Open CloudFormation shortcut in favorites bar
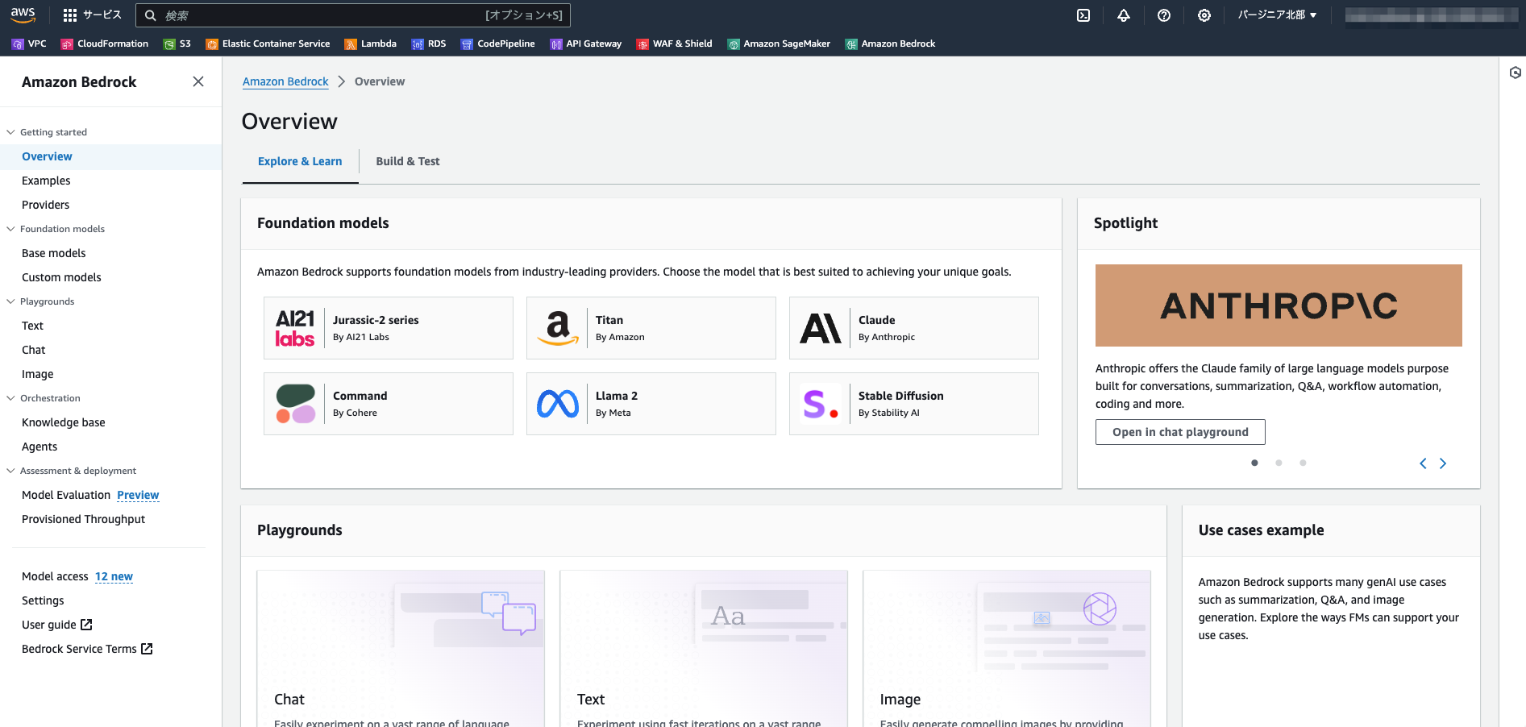 click(x=105, y=44)
